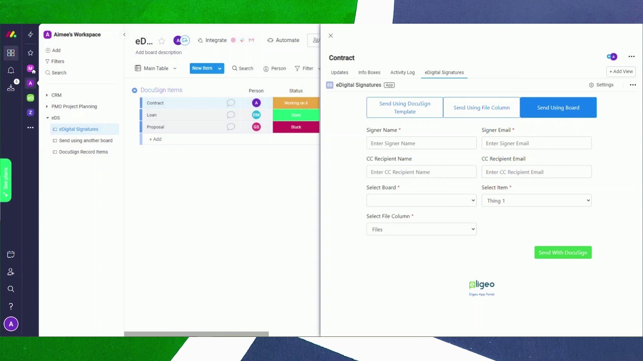This screenshot has height=361, width=643.
Task: Click the Integrate button
Action: tap(212, 40)
